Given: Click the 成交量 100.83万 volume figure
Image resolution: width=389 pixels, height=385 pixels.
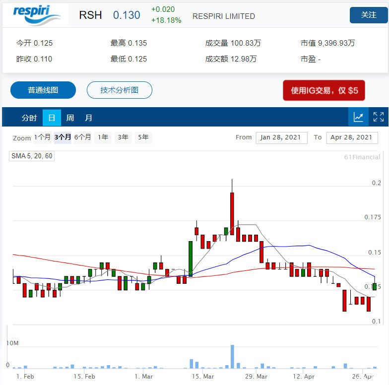Looking at the screenshot, I should coord(233,43).
